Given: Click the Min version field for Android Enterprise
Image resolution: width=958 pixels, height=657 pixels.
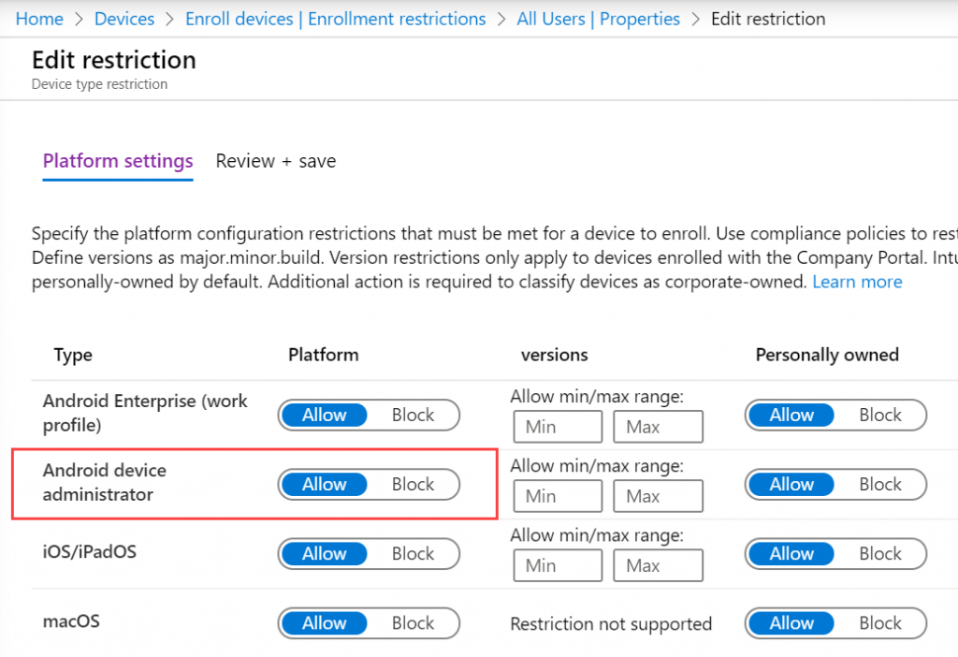Looking at the screenshot, I should pos(558,427).
